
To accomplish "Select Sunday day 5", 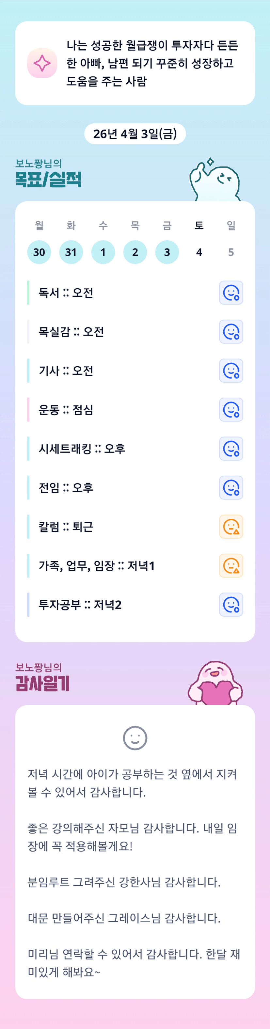I will click(x=231, y=252).
